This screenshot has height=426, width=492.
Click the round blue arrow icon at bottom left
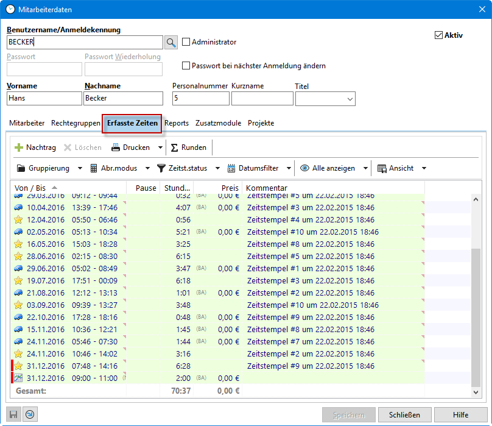(29, 415)
